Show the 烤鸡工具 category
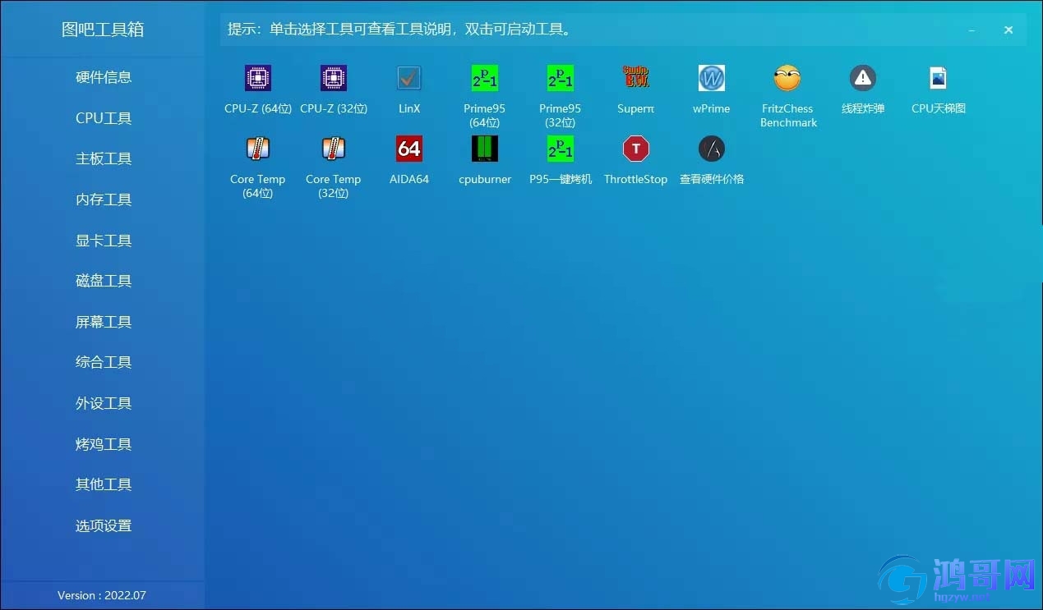 [104, 444]
